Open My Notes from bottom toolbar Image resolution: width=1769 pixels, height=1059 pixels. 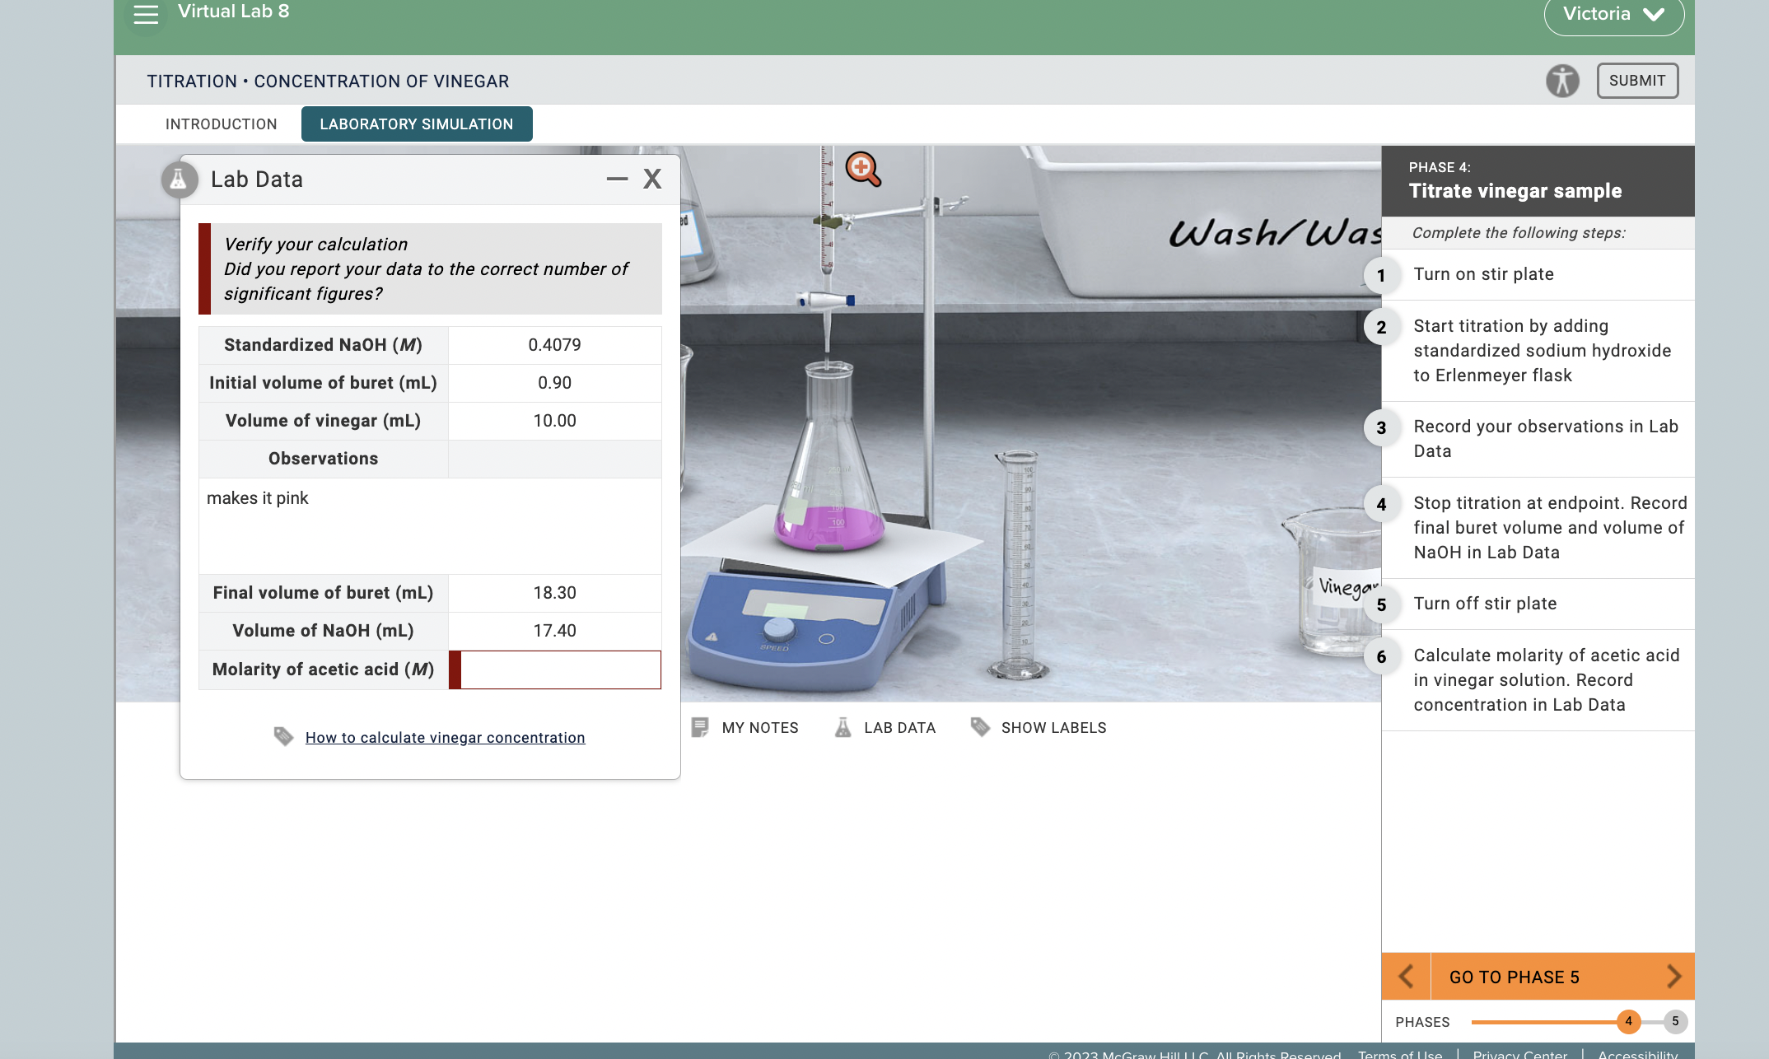(745, 728)
